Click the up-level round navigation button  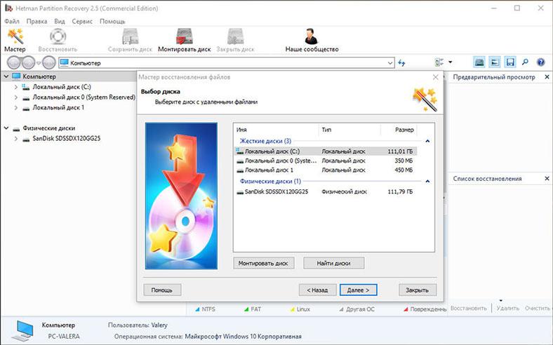coord(49,62)
